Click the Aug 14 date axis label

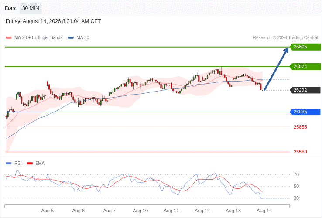[x=264, y=211]
